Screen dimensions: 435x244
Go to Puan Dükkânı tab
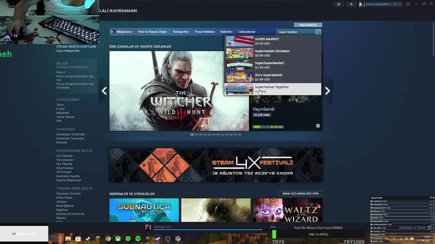[205, 32]
